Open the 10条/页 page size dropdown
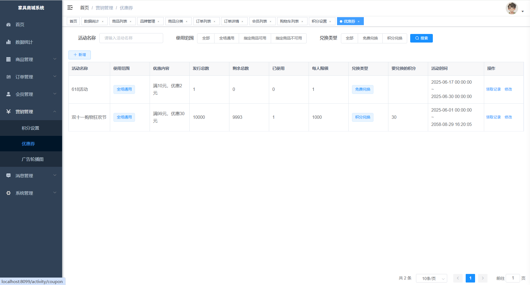This screenshot has width=530, height=285. coord(431,278)
